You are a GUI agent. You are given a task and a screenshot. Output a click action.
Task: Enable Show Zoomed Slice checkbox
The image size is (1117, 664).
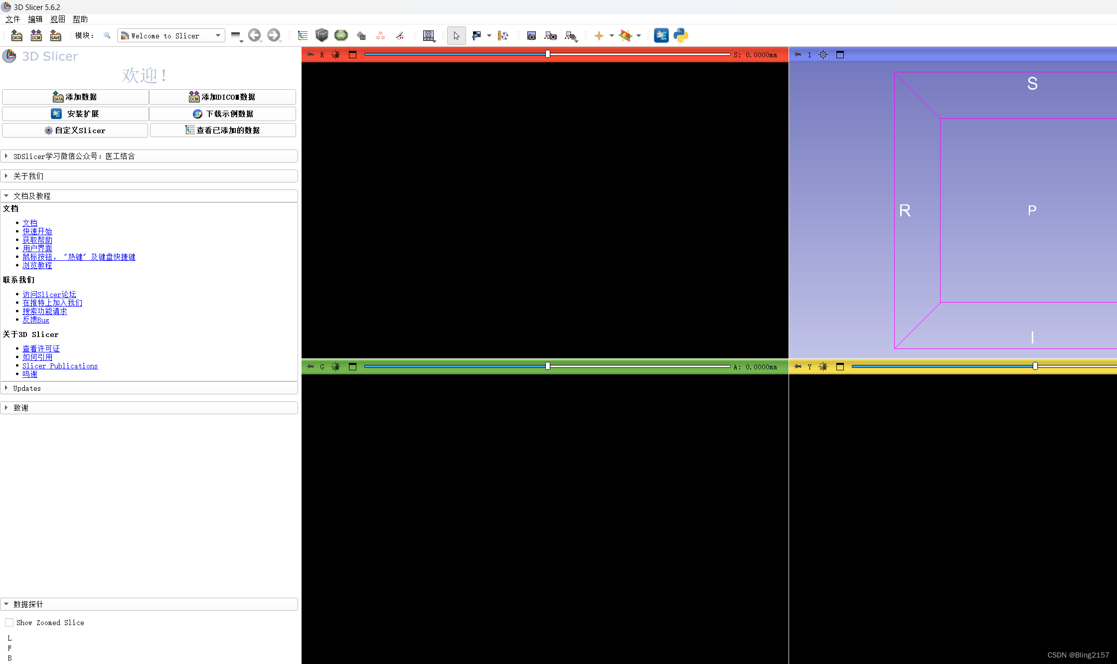(x=9, y=622)
